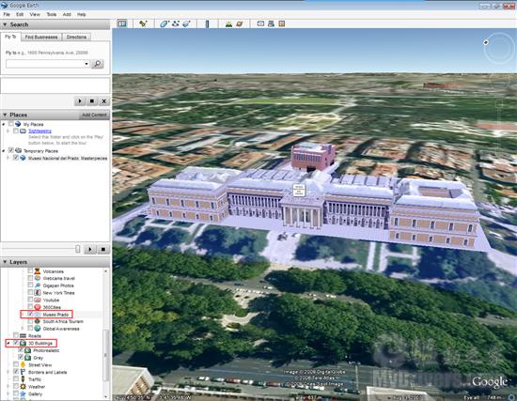Click the Gigapan Photos layer icon
This screenshot has height=401, width=517.
pos(38,285)
